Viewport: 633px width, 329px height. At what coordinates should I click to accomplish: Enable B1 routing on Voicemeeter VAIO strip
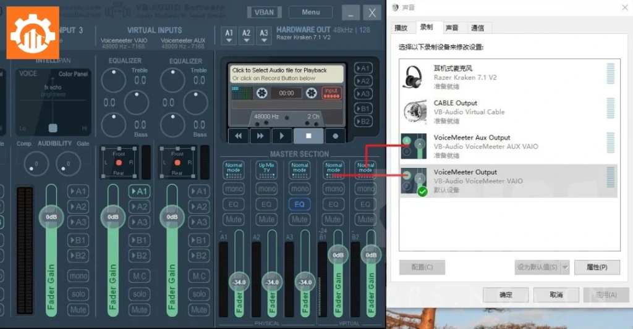tap(139, 240)
